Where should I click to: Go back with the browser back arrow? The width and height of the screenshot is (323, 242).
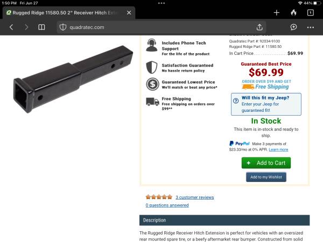point(11,27)
